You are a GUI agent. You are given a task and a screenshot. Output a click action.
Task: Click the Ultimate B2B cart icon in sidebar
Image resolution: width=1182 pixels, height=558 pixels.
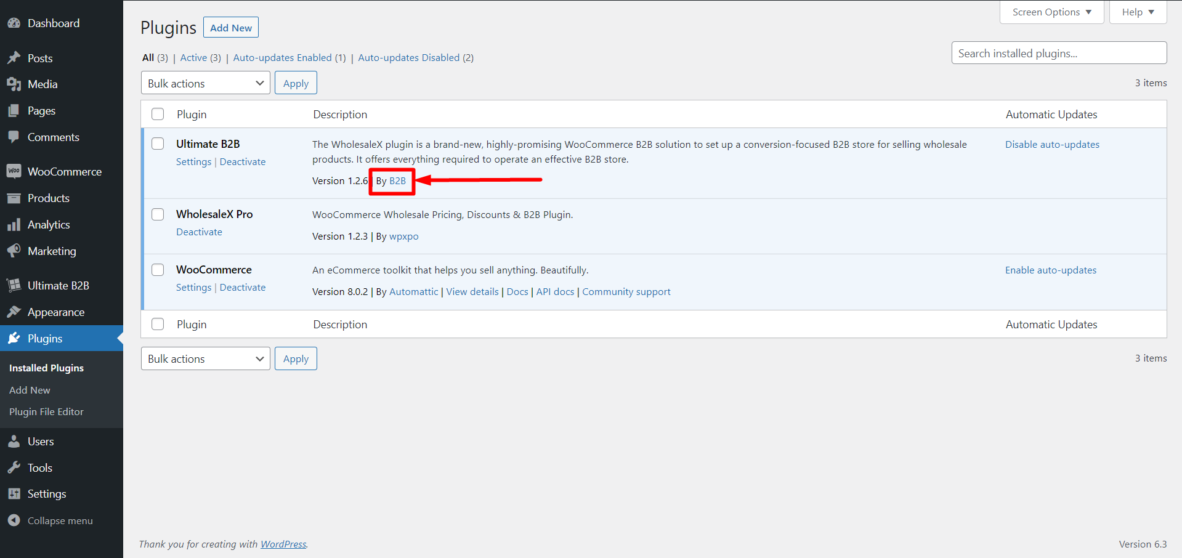point(14,285)
